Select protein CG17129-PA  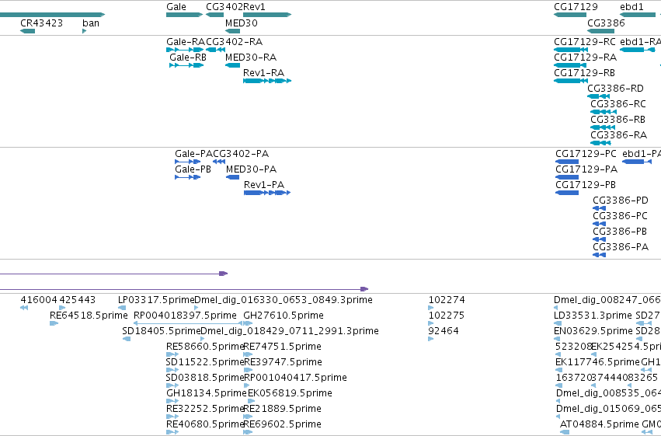pos(567,177)
